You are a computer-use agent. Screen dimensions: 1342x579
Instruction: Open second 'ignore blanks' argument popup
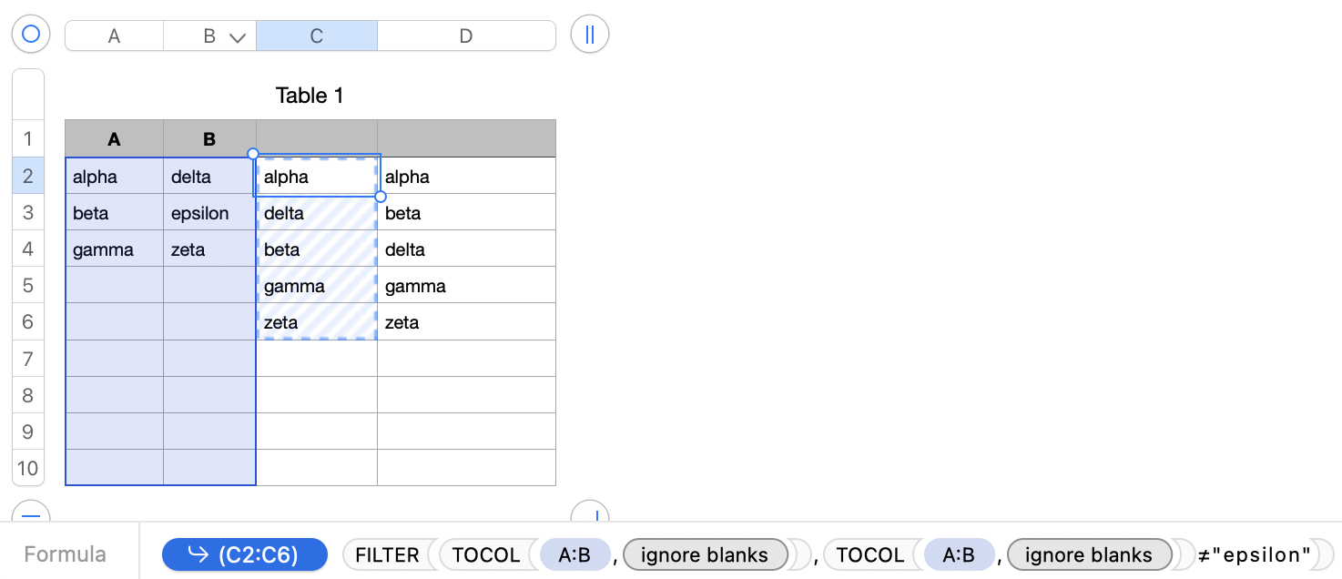pyautogui.click(x=1088, y=554)
